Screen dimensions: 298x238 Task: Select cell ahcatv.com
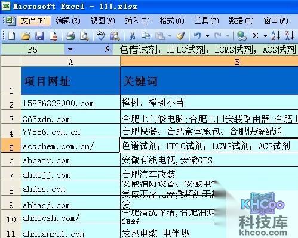coord(70,160)
